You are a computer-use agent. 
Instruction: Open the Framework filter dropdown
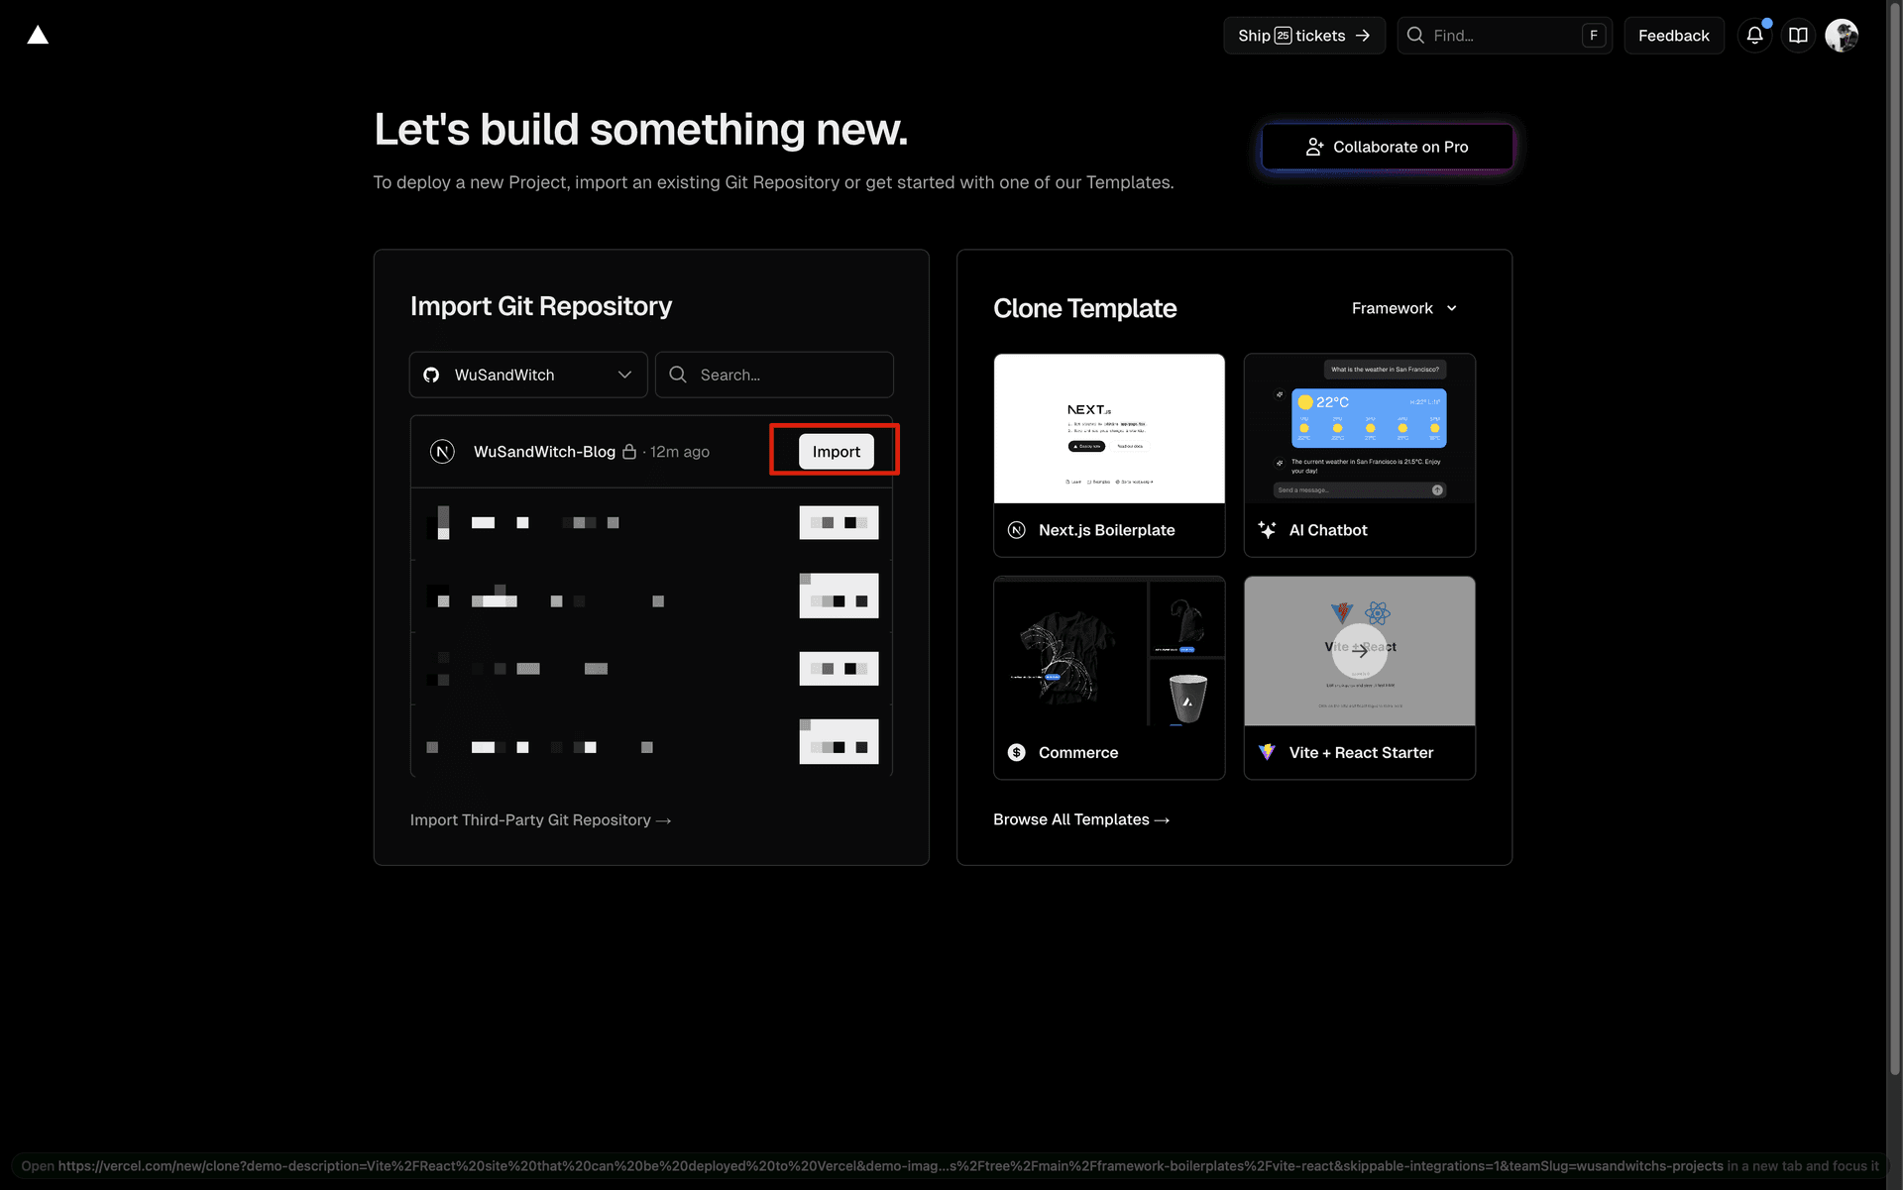pyautogui.click(x=1403, y=308)
